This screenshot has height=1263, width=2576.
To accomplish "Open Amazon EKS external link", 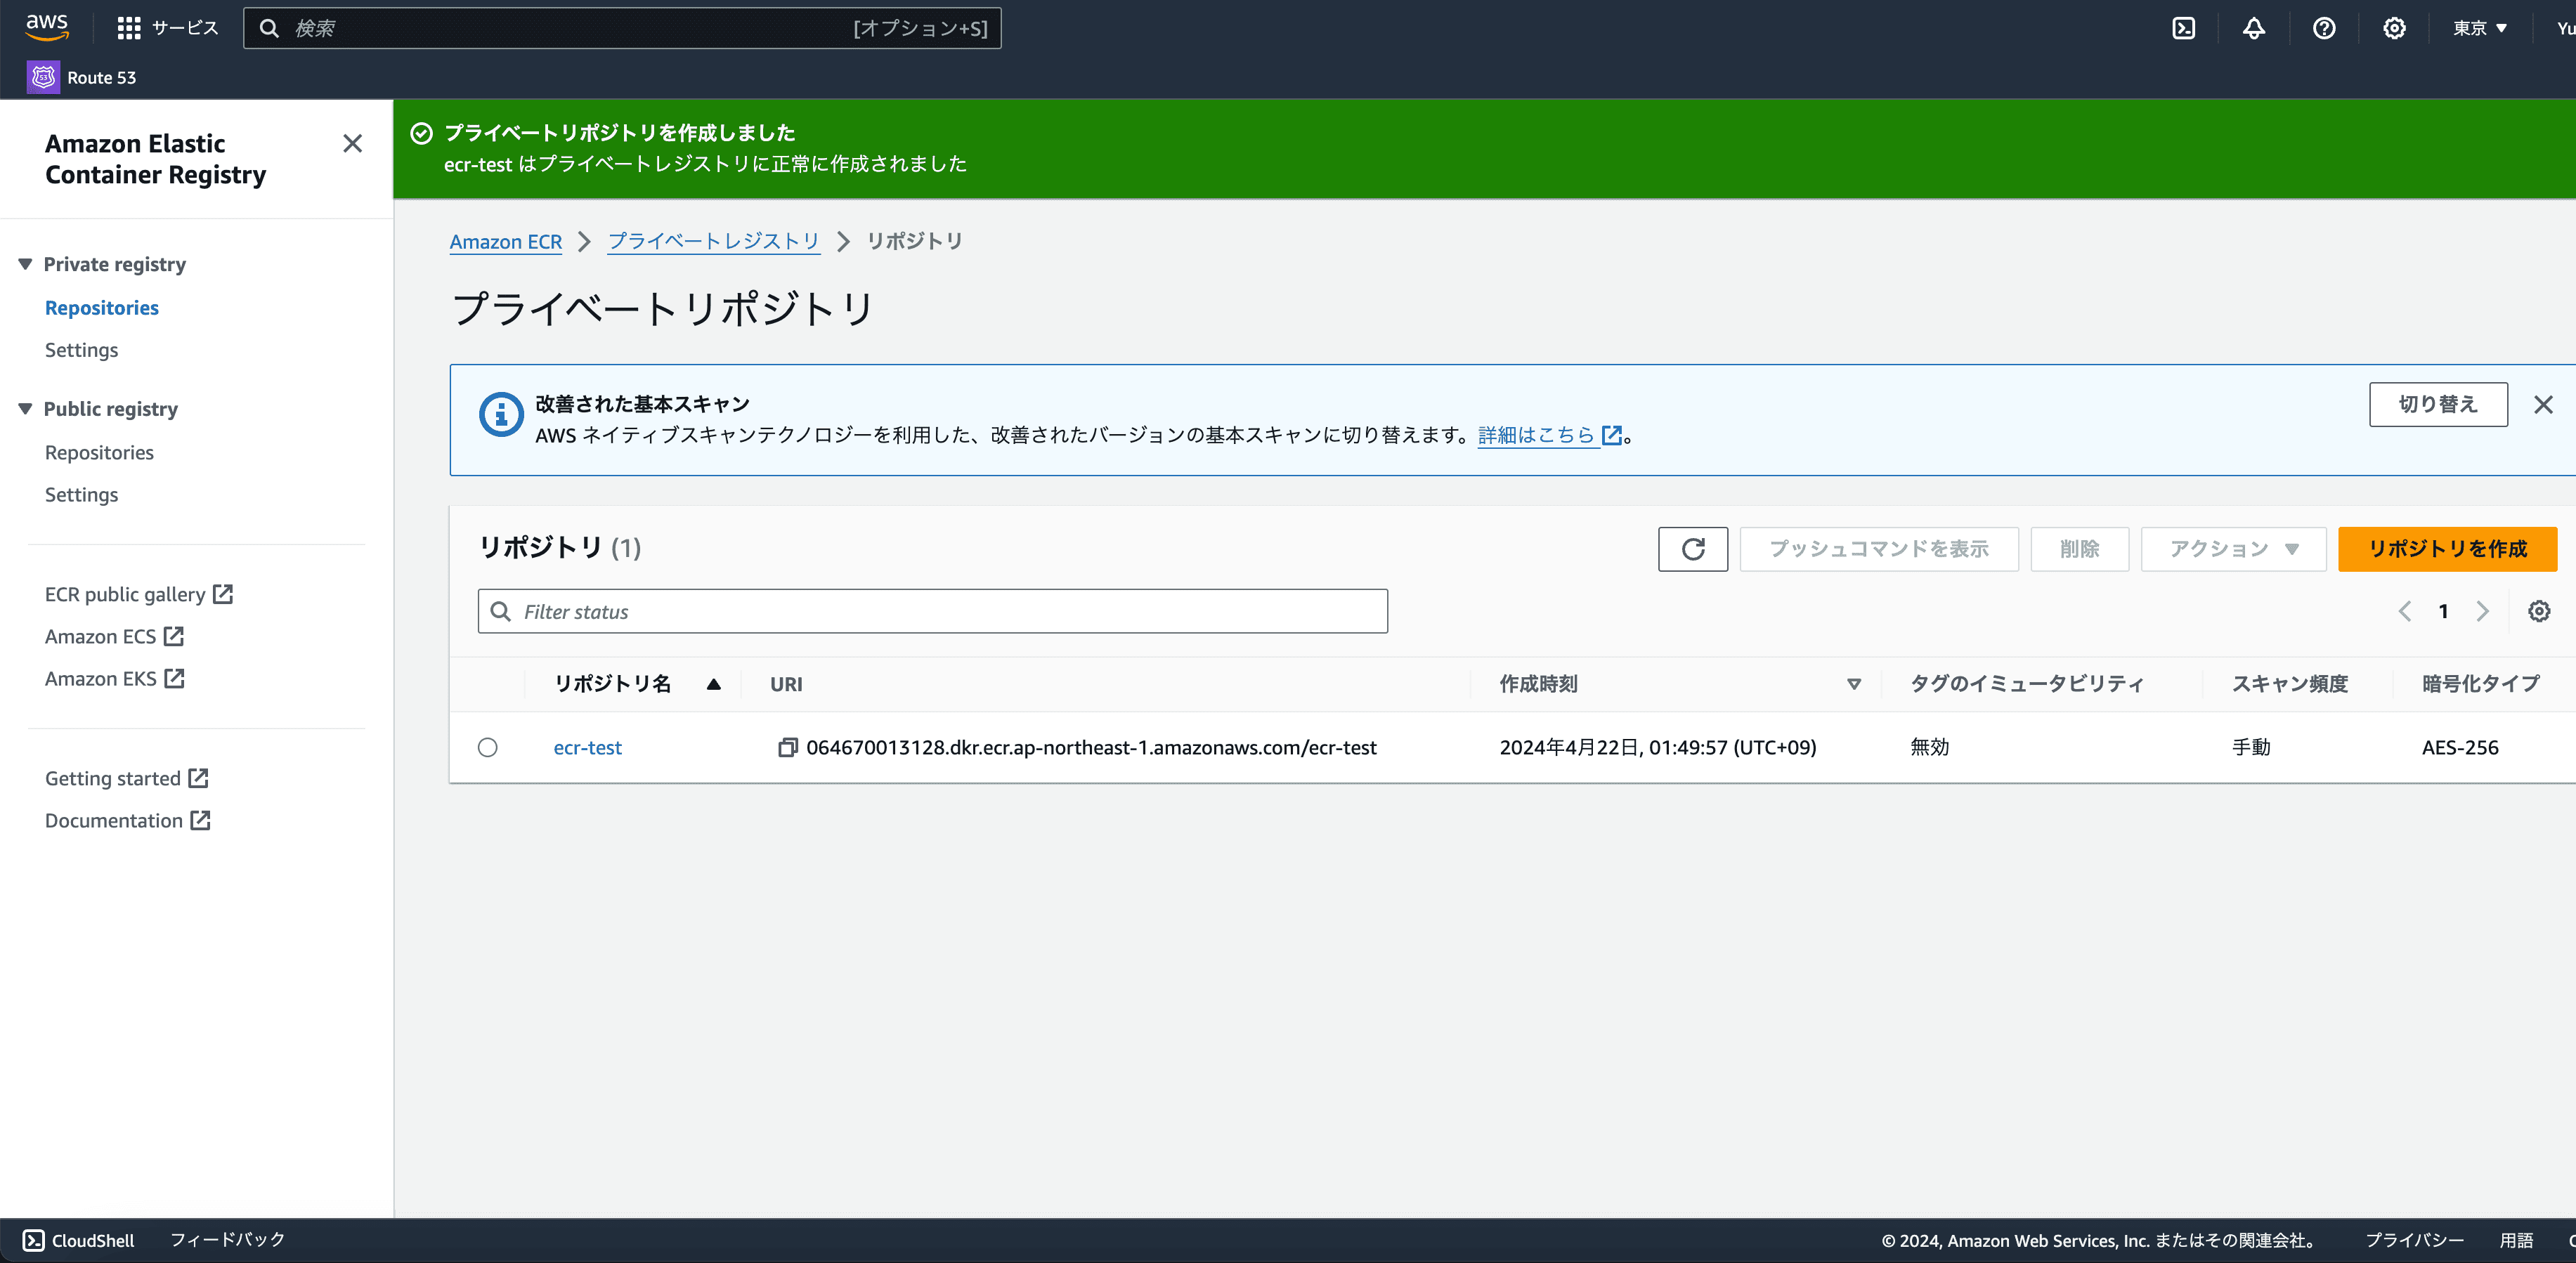I will pyautogui.click(x=115, y=678).
